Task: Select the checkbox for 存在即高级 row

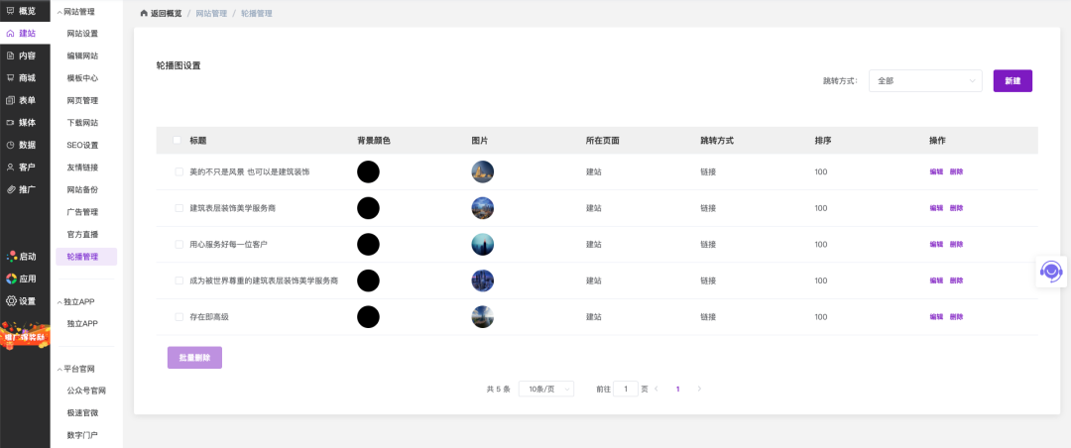Action: coord(179,317)
